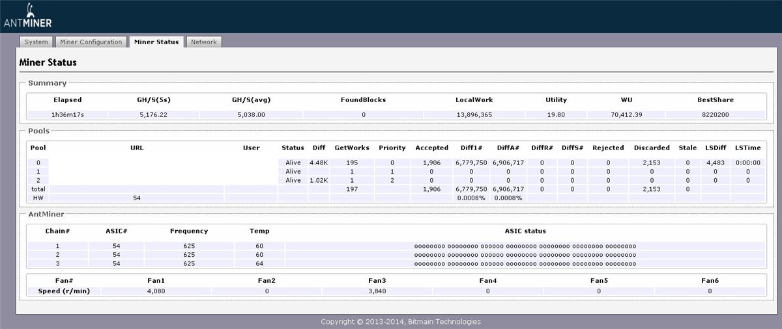Image resolution: width=782 pixels, height=329 pixels.
Task: Click the GH/S(avg) value 5,038.00
Action: click(252, 114)
